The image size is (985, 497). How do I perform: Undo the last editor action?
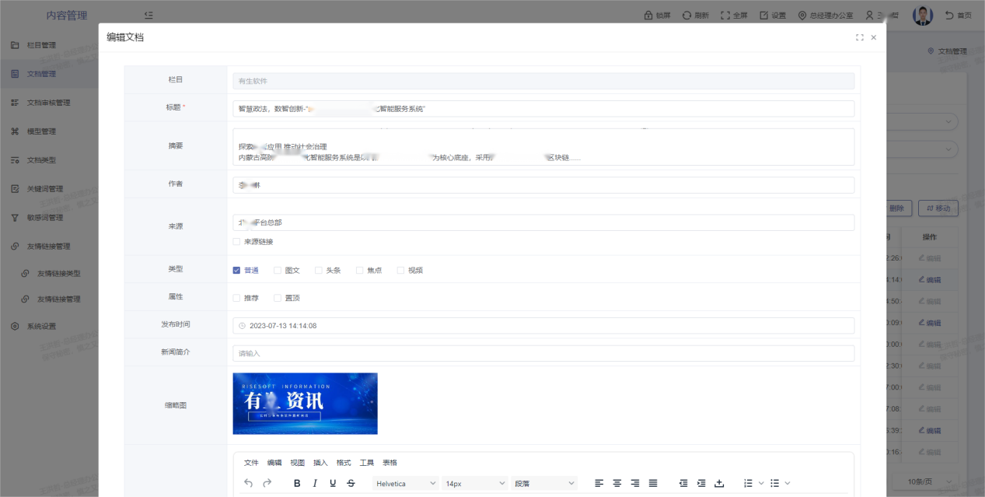pyautogui.click(x=248, y=483)
